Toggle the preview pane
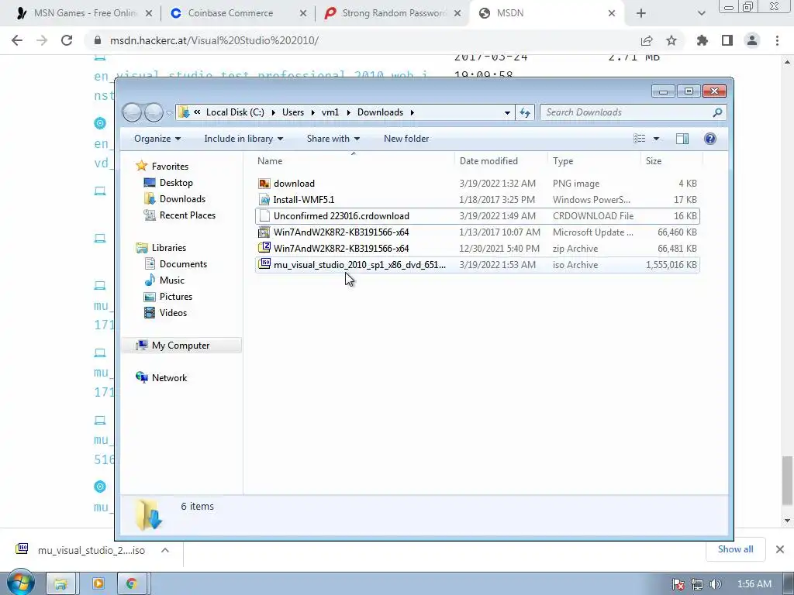Viewport: 794px width, 595px height. click(x=682, y=139)
